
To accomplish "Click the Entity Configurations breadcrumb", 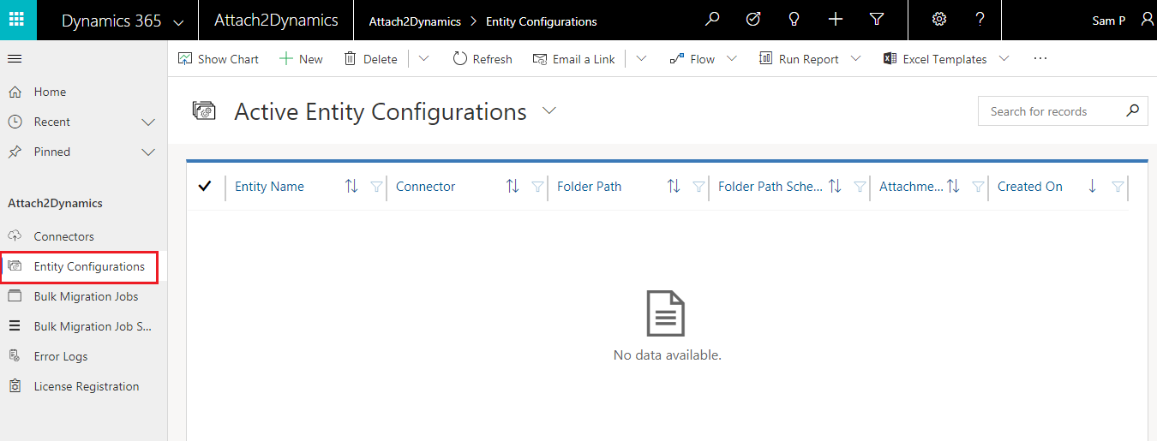I will pos(542,21).
